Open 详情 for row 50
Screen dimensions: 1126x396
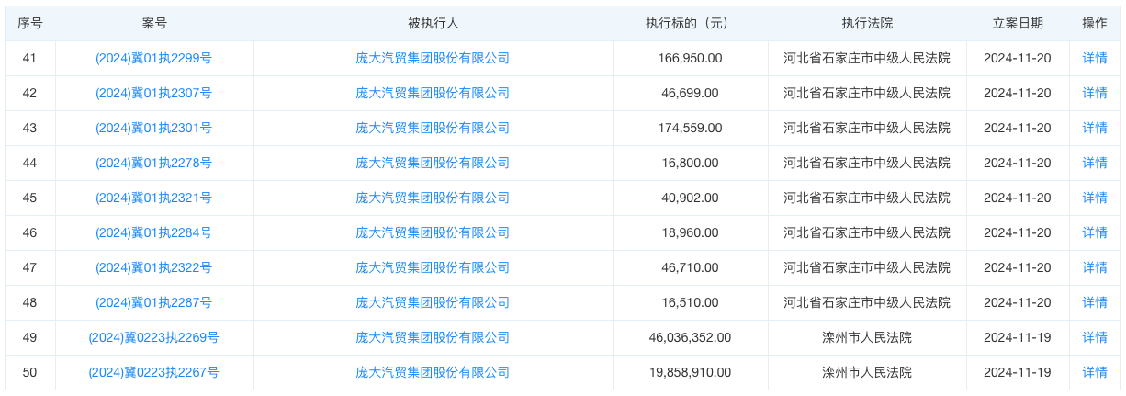pos(1095,372)
